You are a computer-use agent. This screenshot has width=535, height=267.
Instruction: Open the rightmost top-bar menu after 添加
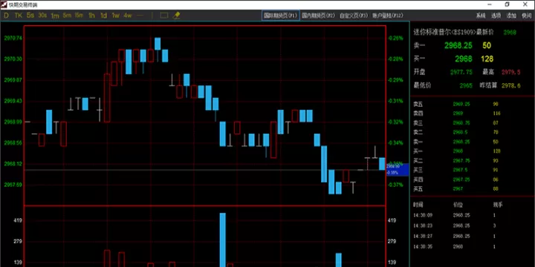(526, 16)
